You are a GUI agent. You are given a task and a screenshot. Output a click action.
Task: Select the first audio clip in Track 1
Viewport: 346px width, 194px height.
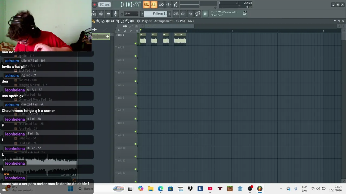(x=143, y=39)
